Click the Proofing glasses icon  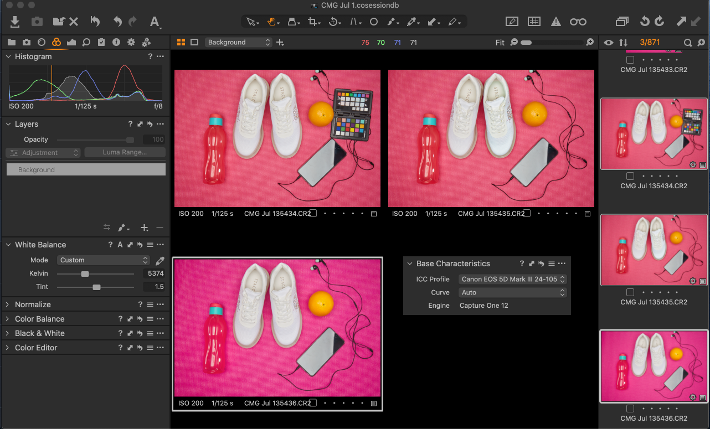[x=578, y=22]
